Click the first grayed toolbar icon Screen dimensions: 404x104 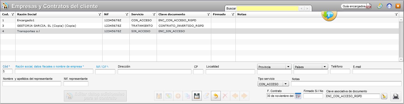[x=159, y=96]
